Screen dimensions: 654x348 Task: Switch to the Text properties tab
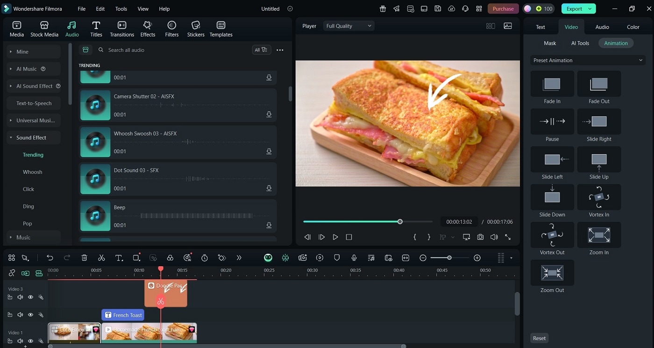click(x=540, y=27)
